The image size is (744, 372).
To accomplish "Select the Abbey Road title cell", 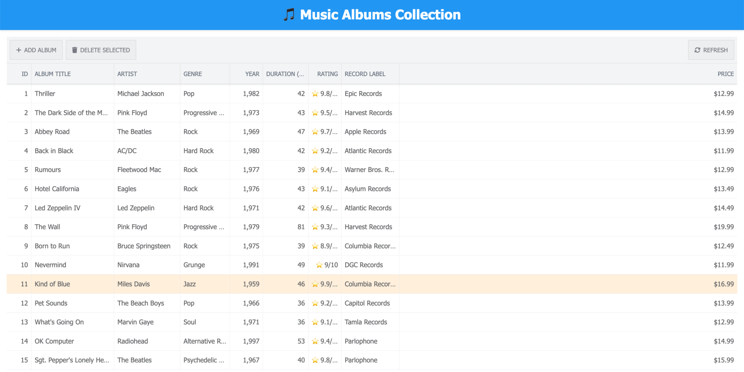I will click(73, 132).
